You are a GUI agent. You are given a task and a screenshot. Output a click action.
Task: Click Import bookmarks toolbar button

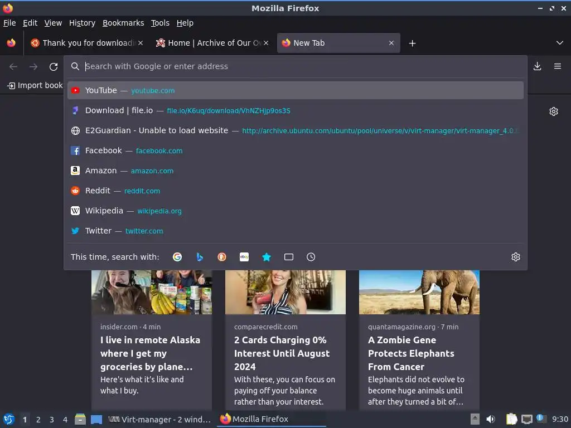(35, 85)
